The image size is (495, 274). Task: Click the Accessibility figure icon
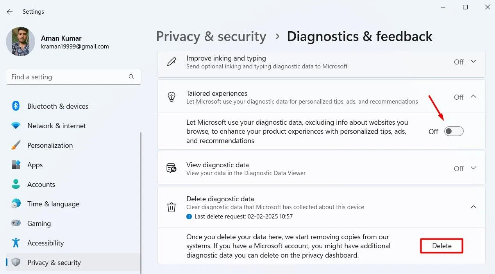[16, 243]
